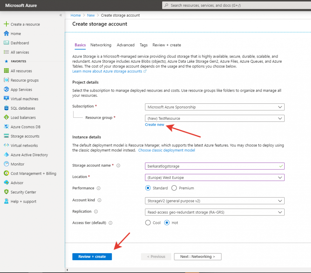The image size is (311, 273).
Task: Click info icon beside Storage account name
Action: click(x=118, y=166)
